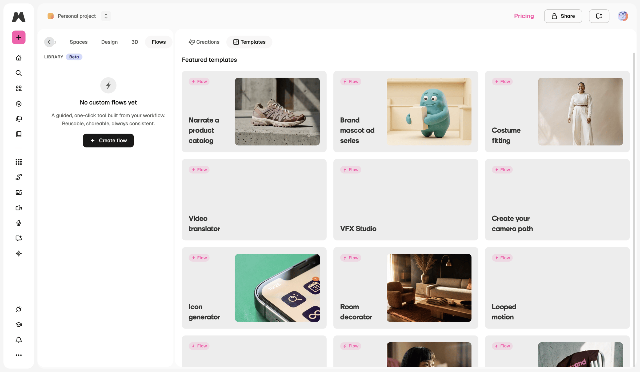Click the sneaker thumbnail image

coord(277,111)
